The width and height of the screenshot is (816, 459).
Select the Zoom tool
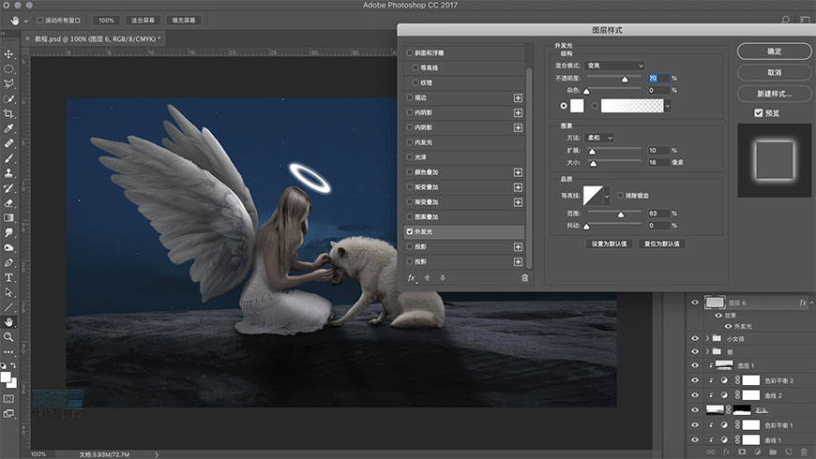(x=8, y=337)
